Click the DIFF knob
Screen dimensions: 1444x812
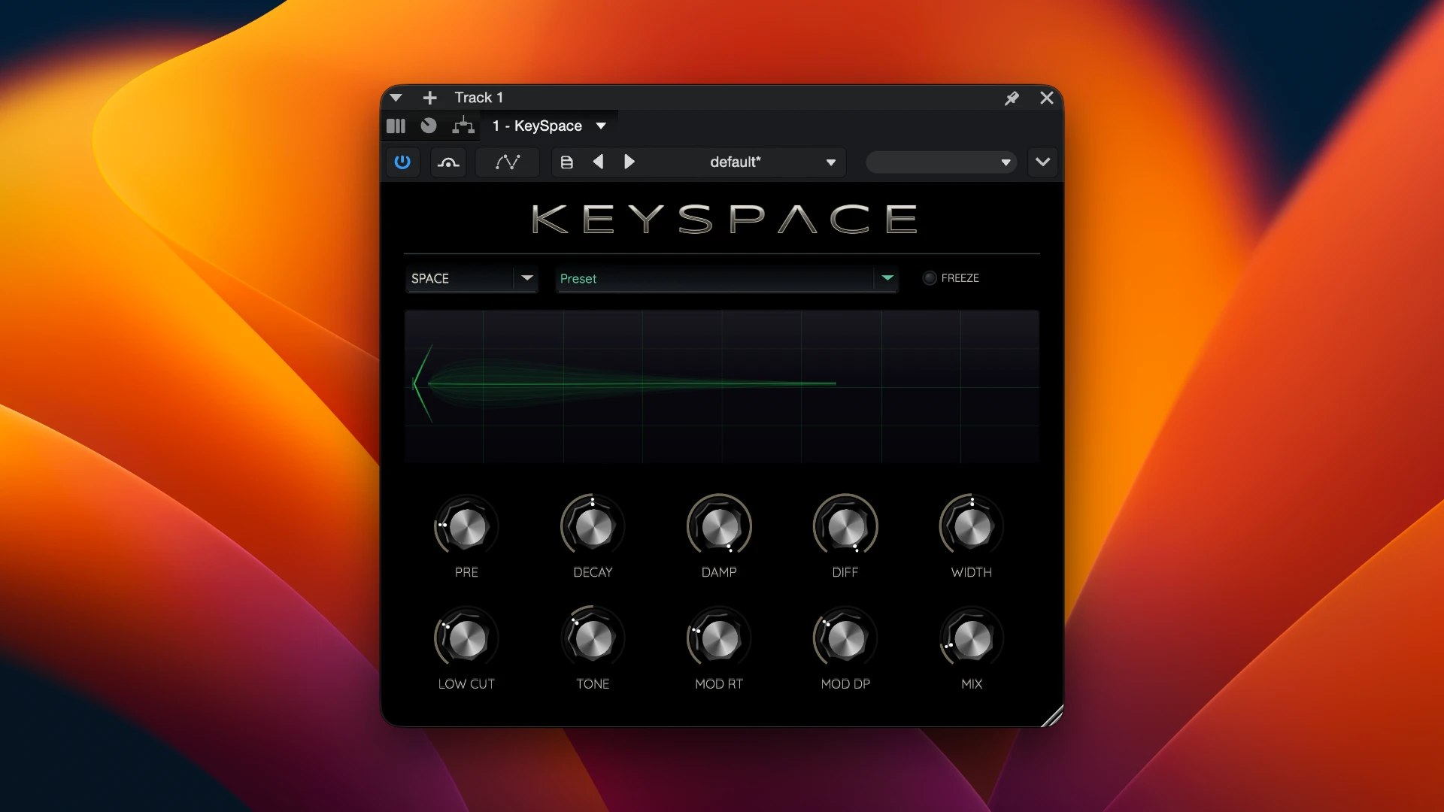(x=845, y=526)
